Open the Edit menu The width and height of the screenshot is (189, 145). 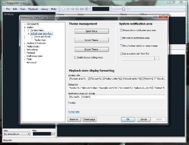pos(15,9)
